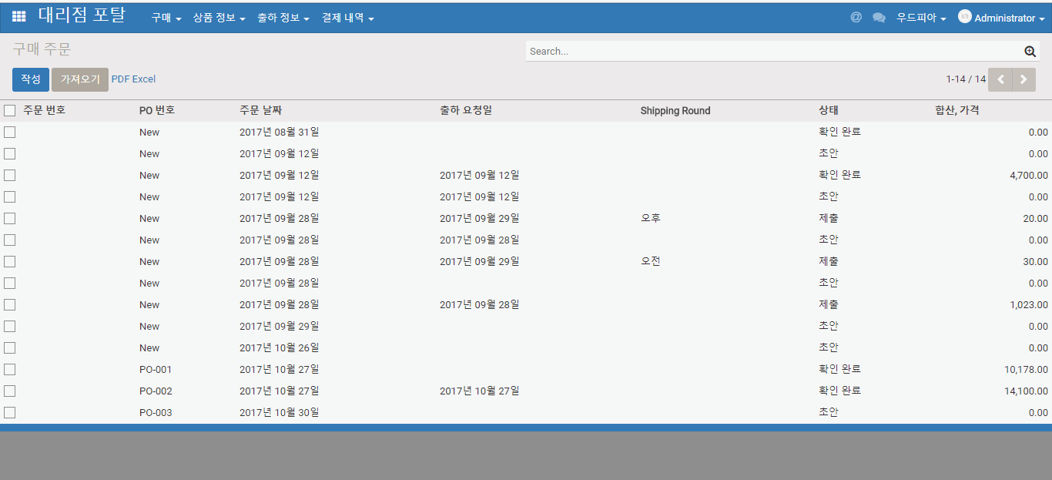The image size is (1052, 480).
Task: Open the 상품 정보 menu
Action: point(219,18)
